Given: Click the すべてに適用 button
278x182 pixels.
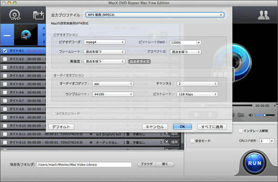Looking at the screenshot, I should pos(212,127).
